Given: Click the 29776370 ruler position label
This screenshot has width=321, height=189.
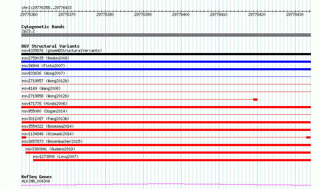Looking at the screenshot, I should 67,14.
